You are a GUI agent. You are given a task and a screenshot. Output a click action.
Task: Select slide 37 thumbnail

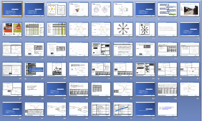tap(12, 89)
